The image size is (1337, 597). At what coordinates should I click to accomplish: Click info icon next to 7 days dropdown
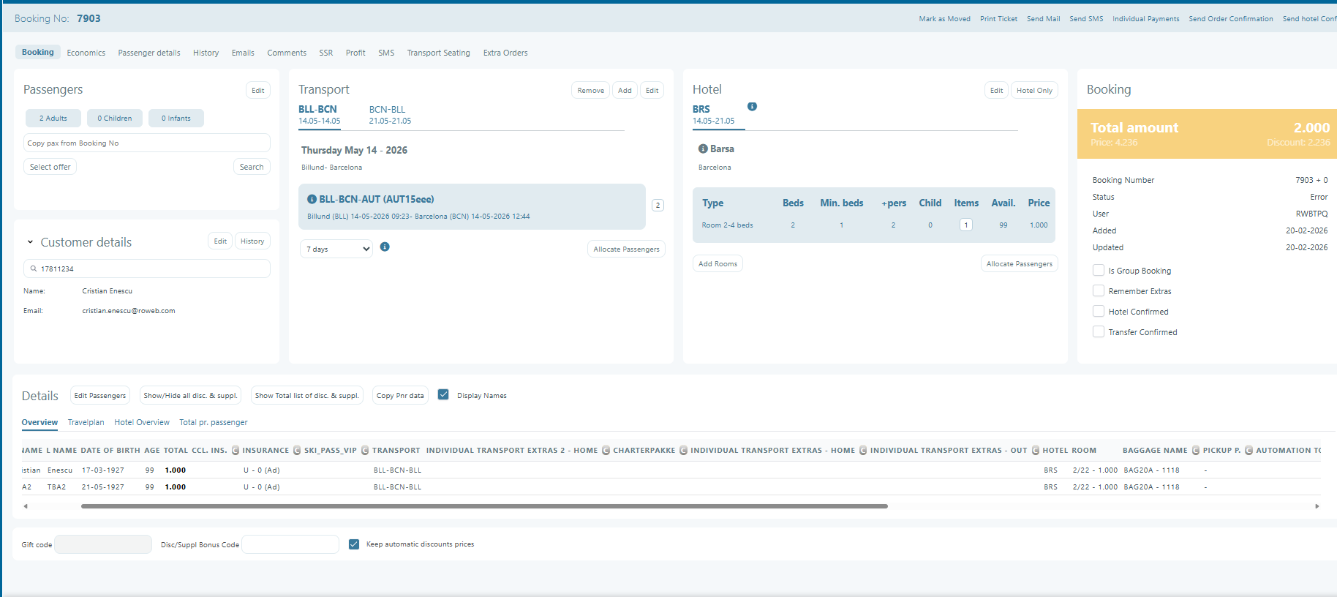[x=385, y=247]
